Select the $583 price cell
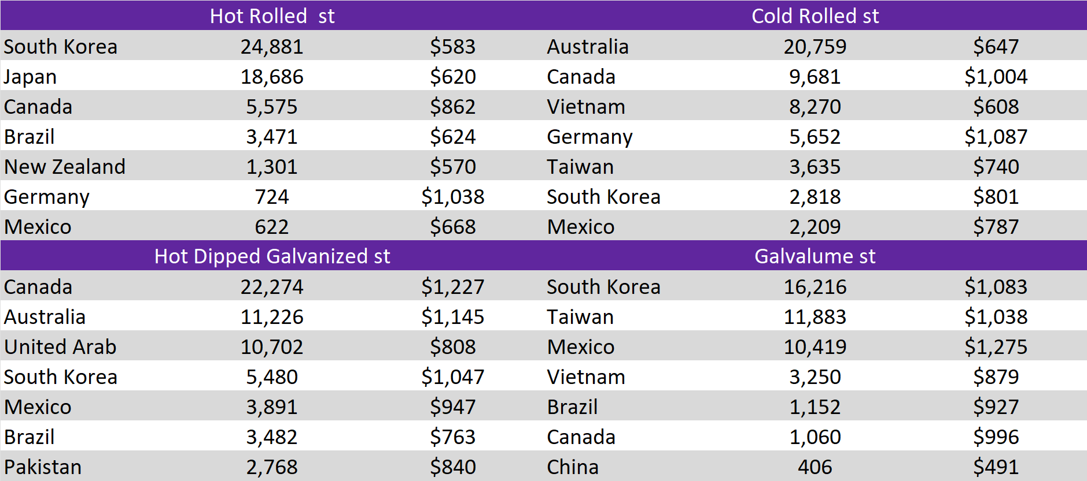 [452, 47]
